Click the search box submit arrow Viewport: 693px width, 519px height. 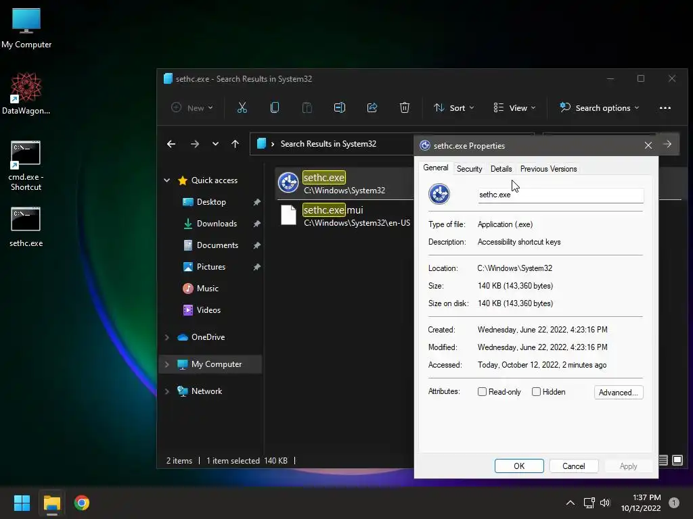pos(667,144)
